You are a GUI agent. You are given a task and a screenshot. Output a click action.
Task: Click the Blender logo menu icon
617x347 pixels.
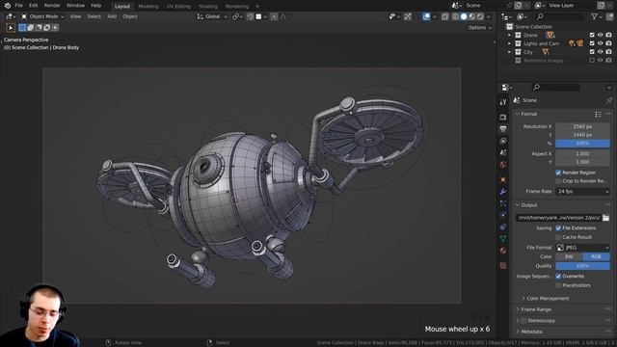pyautogui.click(x=7, y=6)
